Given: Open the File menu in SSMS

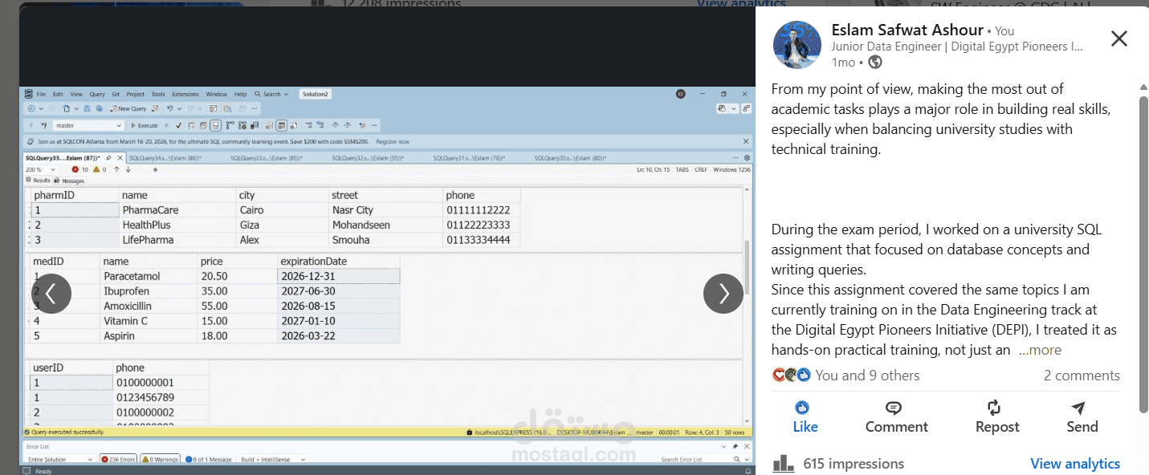Looking at the screenshot, I should (41, 95).
